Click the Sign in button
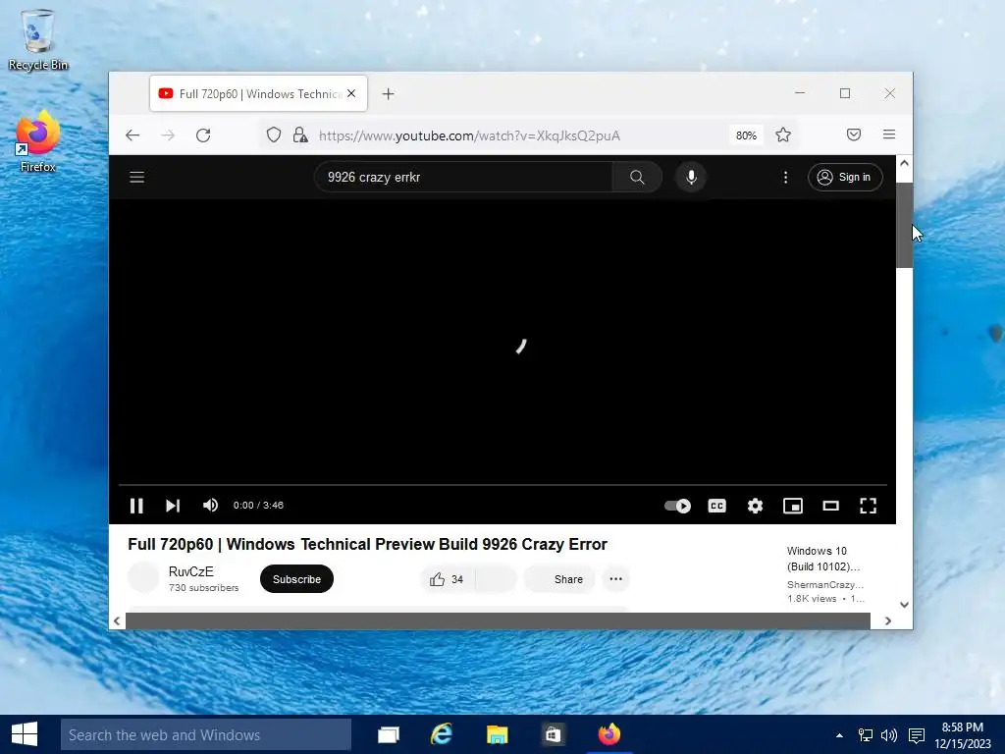1005x754 pixels. click(x=845, y=177)
